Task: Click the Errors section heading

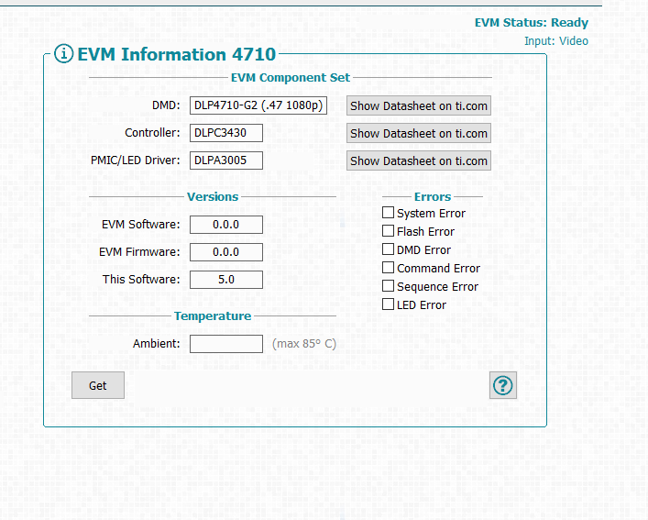Action: pos(433,197)
